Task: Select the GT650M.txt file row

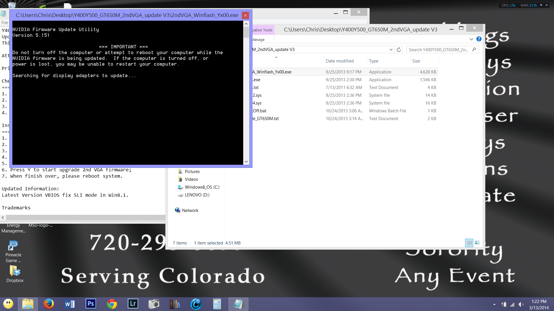Action: 345,119
